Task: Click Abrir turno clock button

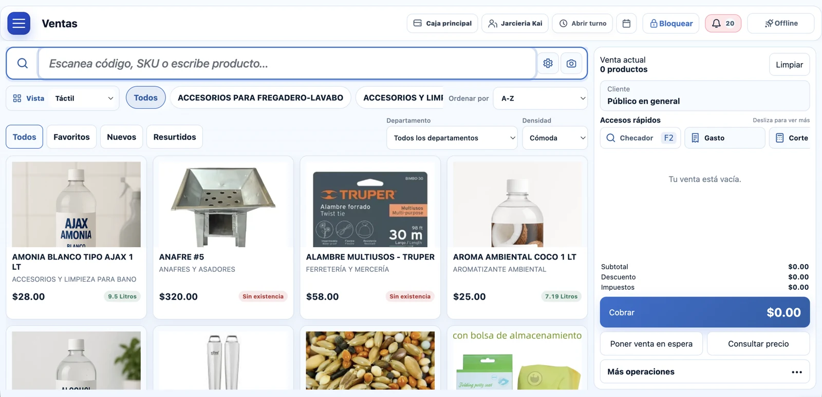Action: 583,24
